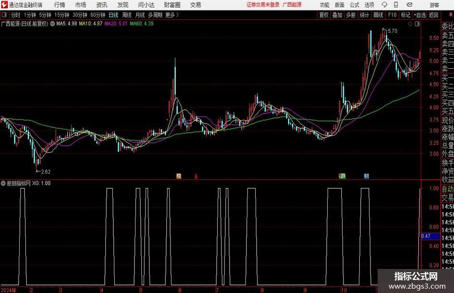Open the 功能 menu
This screenshot has width=454, height=293.
[x=325, y=5]
